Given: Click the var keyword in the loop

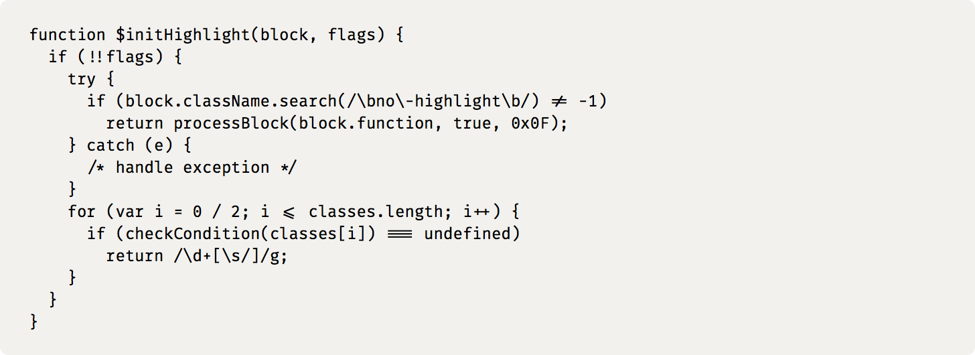Looking at the screenshot, I should point(130,212).
